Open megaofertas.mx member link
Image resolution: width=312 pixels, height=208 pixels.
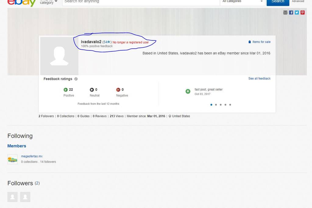coord(32,156)
